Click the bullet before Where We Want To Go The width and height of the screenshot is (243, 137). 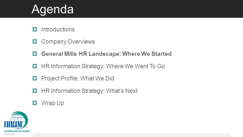[x=35, y=66]
